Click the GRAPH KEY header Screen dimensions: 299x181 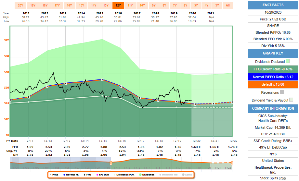pyautogui.click(x=273, y=53)
